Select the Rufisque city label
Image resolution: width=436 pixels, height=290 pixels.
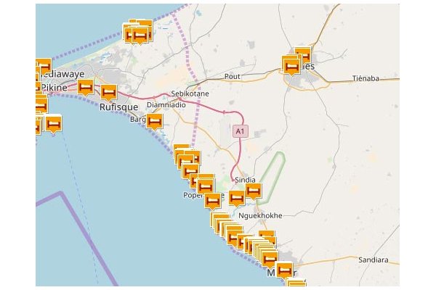pos(118,106)
